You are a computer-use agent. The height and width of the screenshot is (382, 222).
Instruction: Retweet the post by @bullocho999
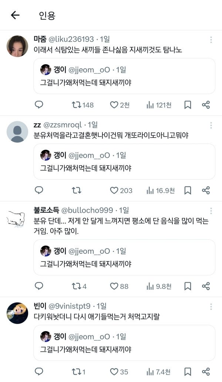pyautogui.click(x=76, y=286)
